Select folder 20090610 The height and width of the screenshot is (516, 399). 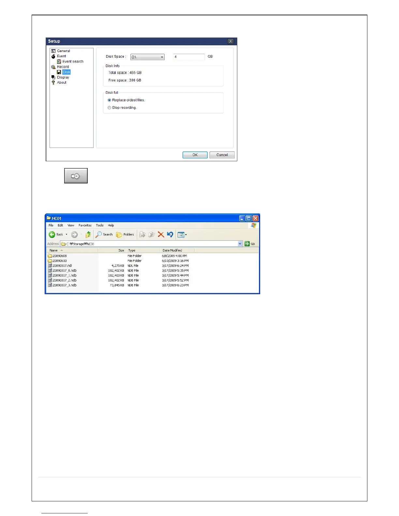click(60, 261)
